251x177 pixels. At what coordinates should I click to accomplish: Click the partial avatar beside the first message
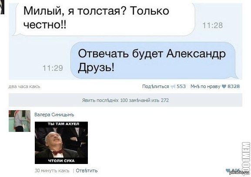pos(2,7)
